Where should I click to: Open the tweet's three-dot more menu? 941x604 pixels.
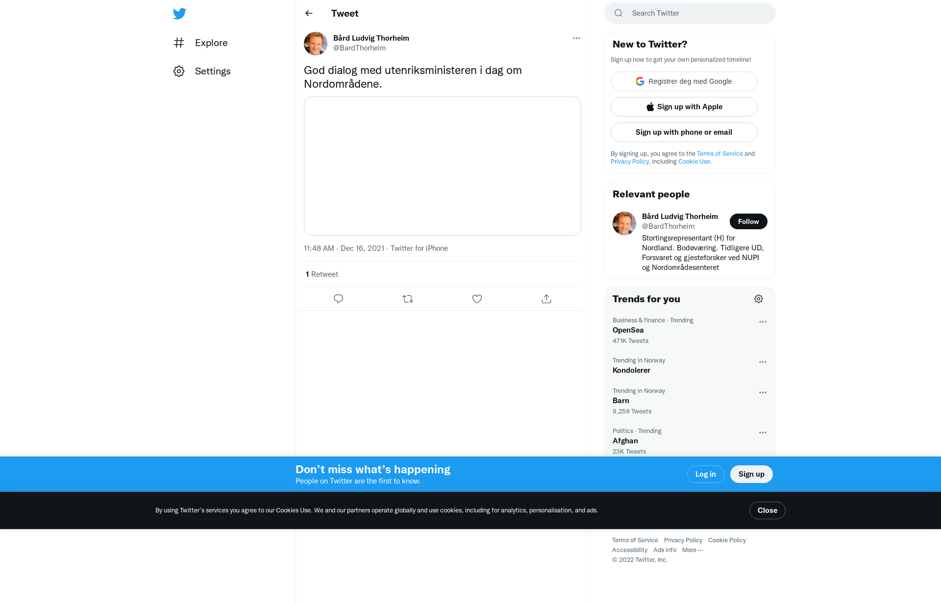(x=576, y=38)
